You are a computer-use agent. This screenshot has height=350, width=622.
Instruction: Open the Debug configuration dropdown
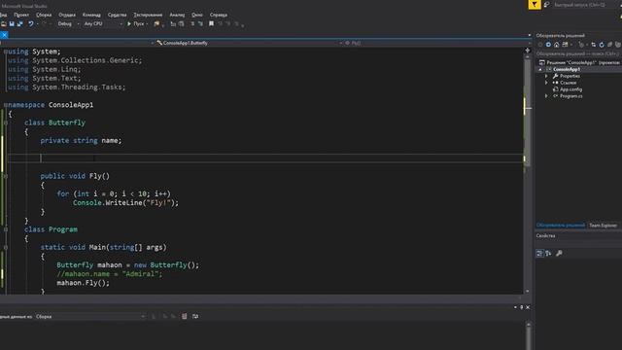point(68,24)
